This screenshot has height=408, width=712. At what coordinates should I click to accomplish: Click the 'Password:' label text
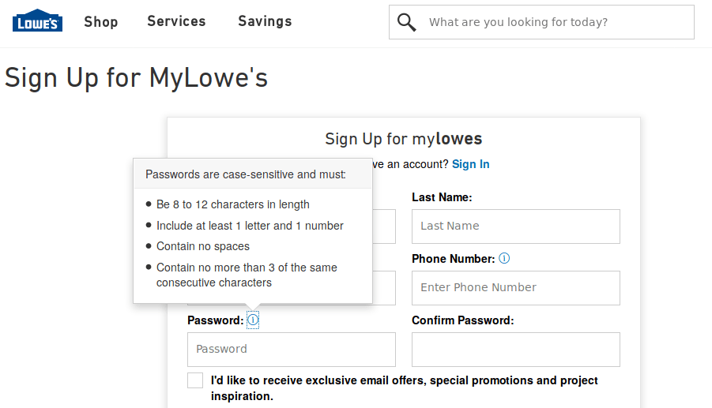pyautogui.click(x=215, y=320)
